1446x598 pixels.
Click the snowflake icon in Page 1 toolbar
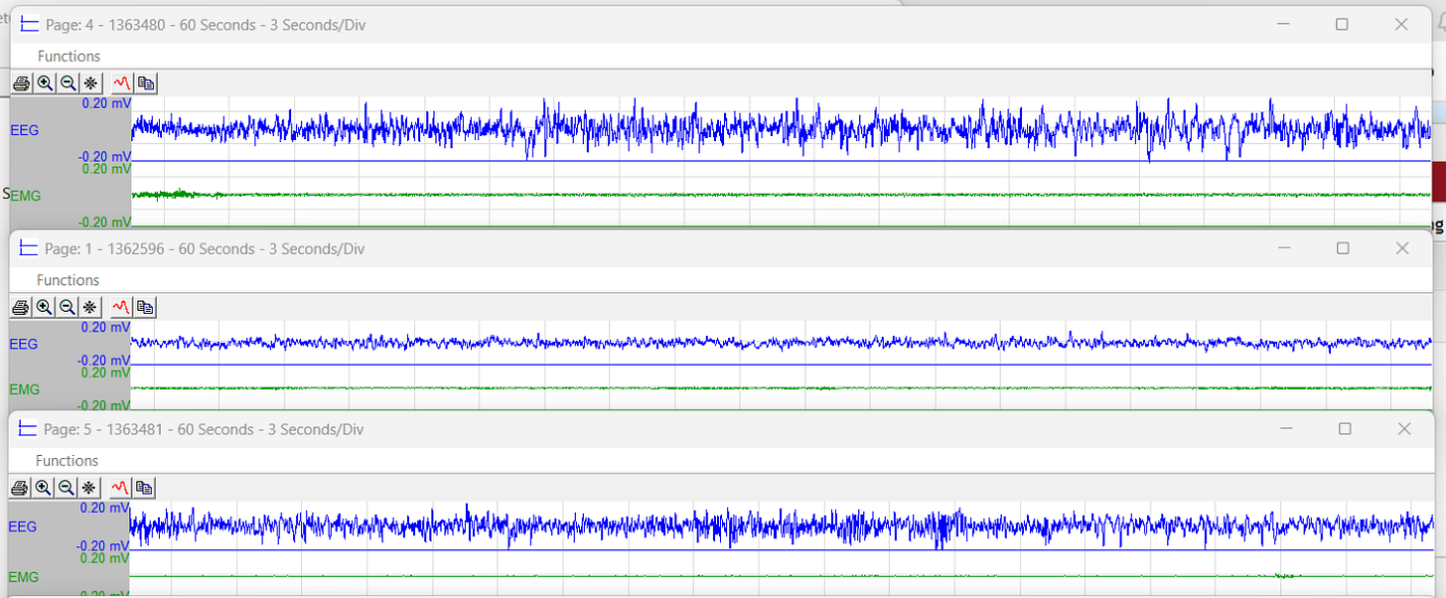[x=89, y=307]
